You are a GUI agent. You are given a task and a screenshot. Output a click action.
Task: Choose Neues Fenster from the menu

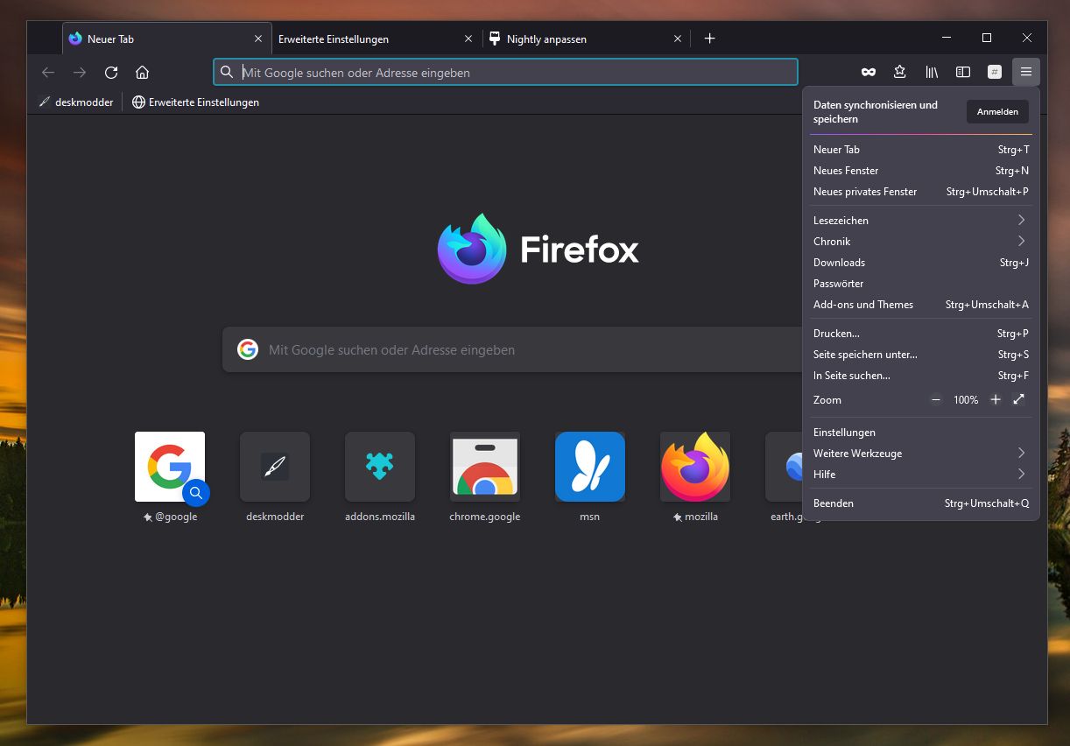920,171
